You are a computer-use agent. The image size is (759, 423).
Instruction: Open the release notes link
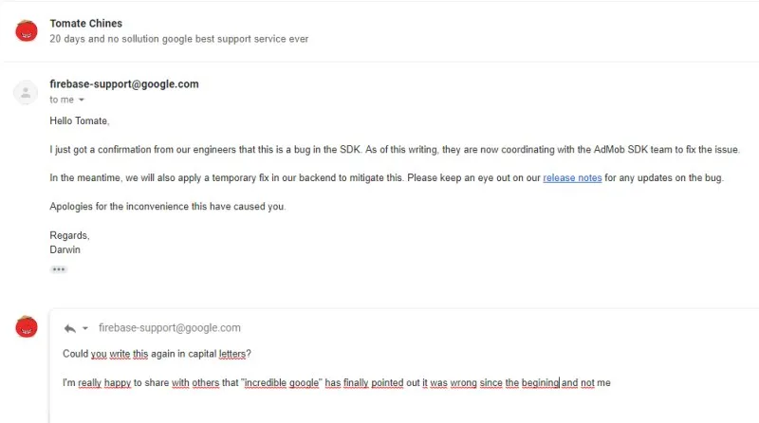pyautogui.click(x=572, y=178)
